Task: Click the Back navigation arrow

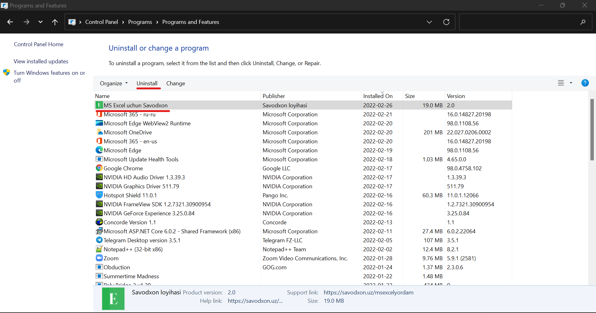Action: 10,22
